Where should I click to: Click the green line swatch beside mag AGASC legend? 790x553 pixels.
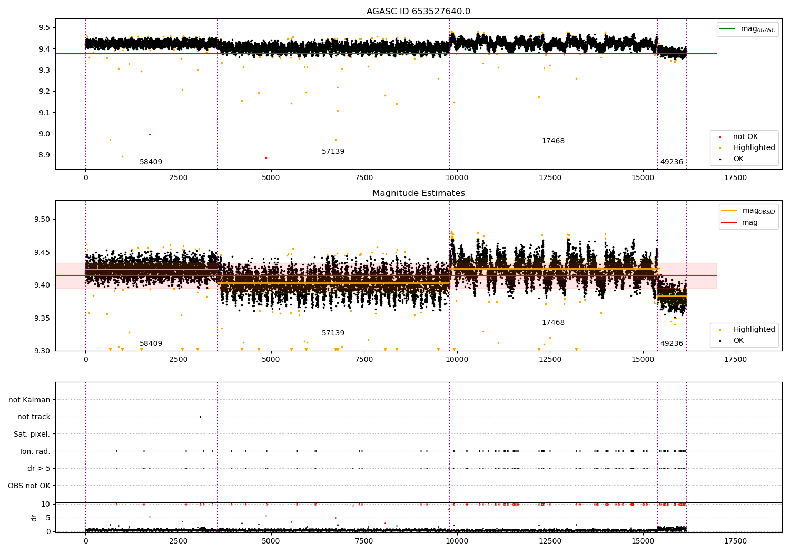727,29
